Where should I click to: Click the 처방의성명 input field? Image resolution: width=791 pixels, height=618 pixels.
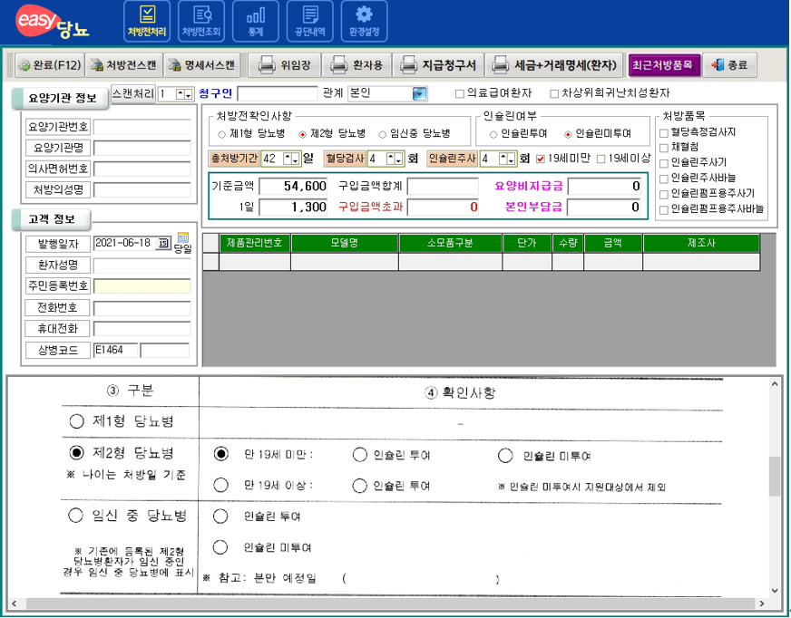tap(142, 190)
